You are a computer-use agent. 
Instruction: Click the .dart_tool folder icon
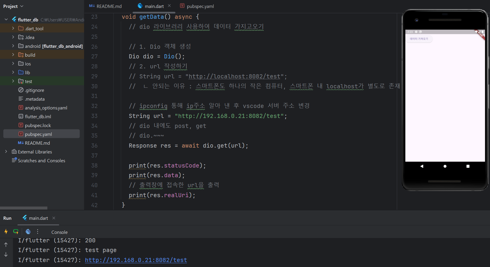[x=21, y=28]
